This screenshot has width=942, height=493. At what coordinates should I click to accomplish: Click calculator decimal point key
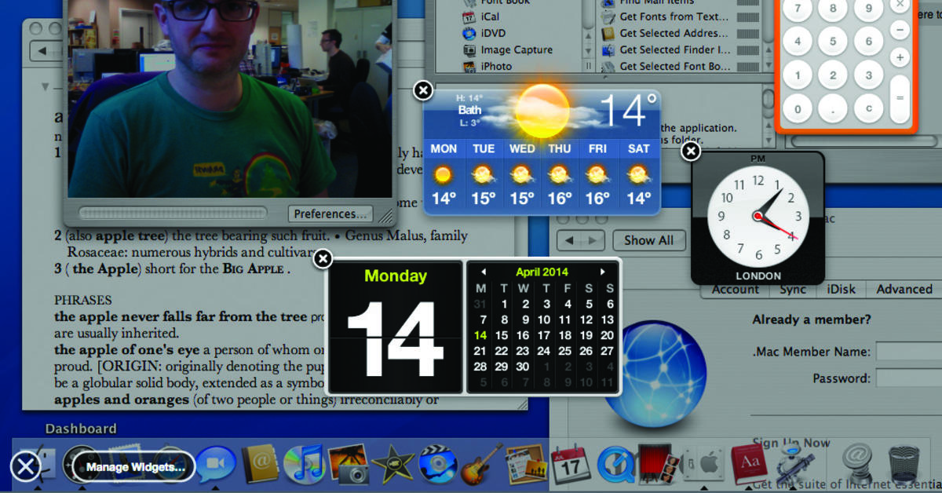(x=833, y=109)
